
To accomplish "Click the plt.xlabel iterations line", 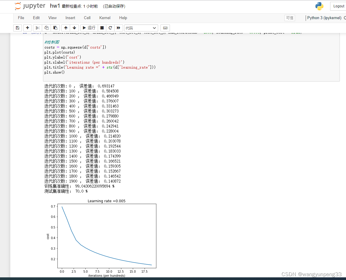I will point(84,62).
